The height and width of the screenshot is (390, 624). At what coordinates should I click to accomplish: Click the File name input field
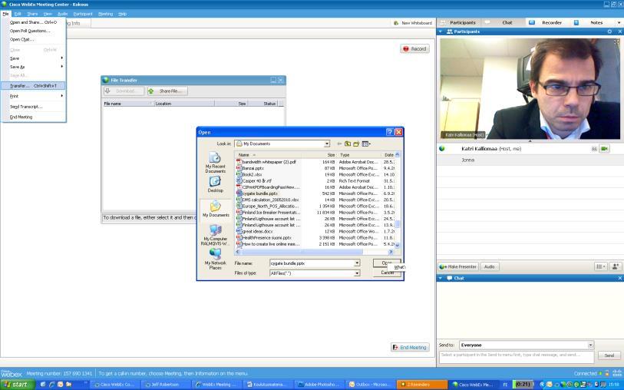[x=312, y=263]
